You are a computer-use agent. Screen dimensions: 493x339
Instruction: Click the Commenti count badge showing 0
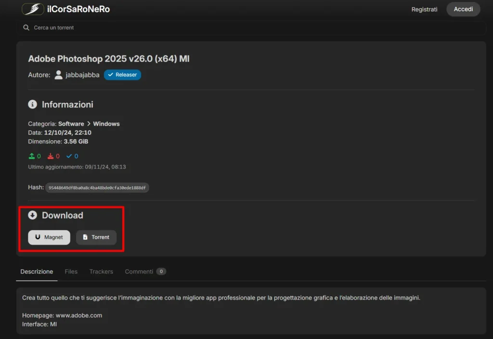[x=161, y=272]
